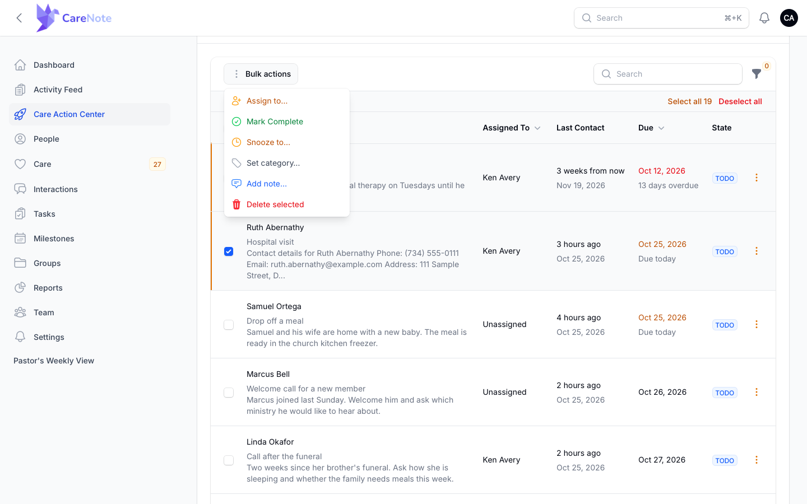Toggle the Bulk actions dropdown
This screenshot has width=807, height=504.
pyautogui.click(x=261, y=74)
